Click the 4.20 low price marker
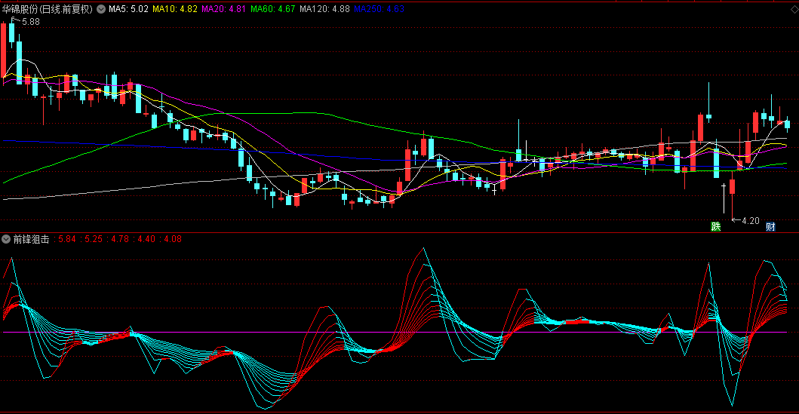 (x=748, y=221)
